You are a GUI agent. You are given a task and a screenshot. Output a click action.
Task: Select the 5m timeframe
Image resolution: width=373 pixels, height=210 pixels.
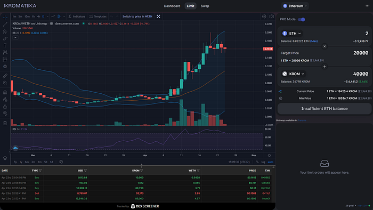(20, 17)
